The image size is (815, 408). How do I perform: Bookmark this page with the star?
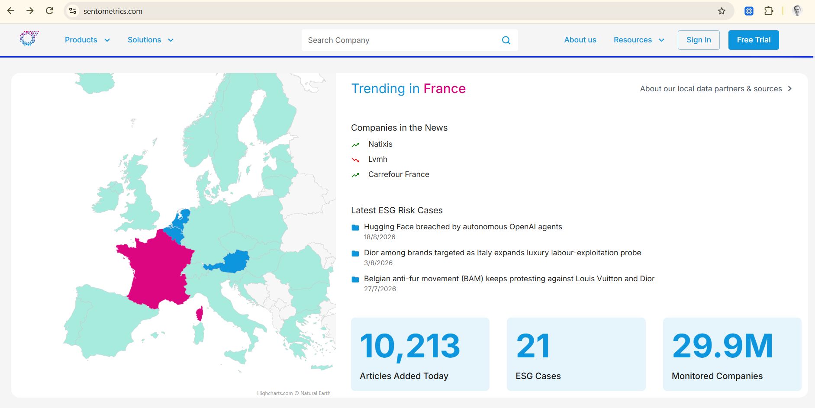click(x=722, y=11)
